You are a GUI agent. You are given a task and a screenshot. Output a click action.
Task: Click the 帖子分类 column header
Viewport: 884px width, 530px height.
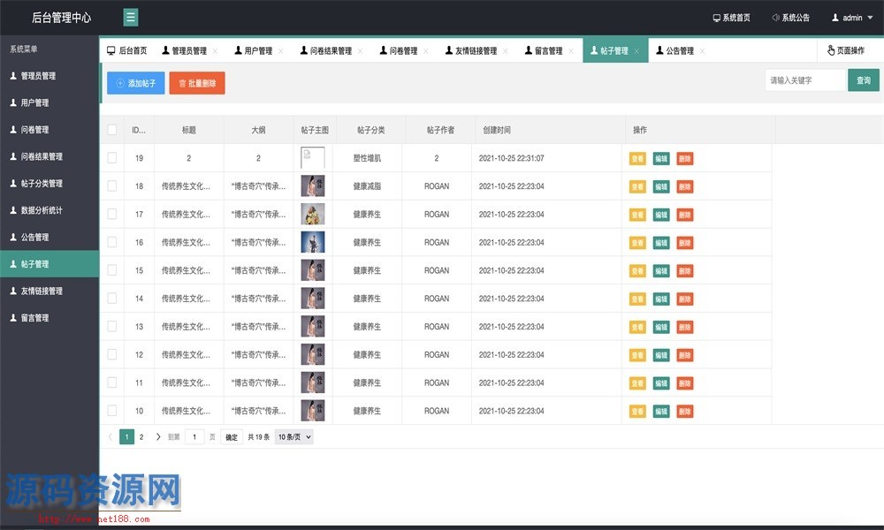371,130
